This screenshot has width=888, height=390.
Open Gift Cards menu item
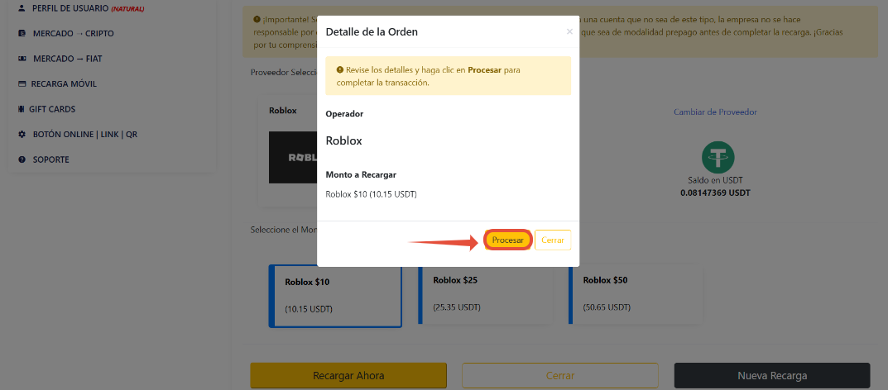[x=47, y=109]
